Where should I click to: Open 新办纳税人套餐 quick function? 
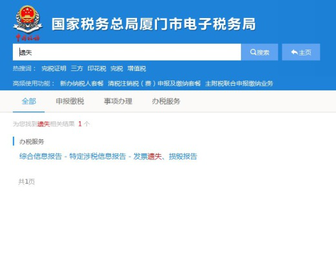(81, 83)
